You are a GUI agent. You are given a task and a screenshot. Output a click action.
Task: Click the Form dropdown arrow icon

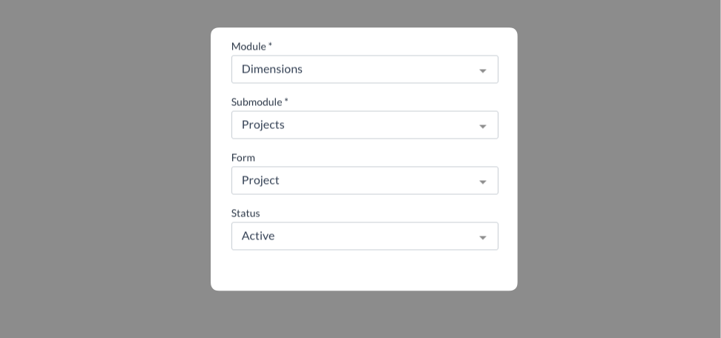483,182
